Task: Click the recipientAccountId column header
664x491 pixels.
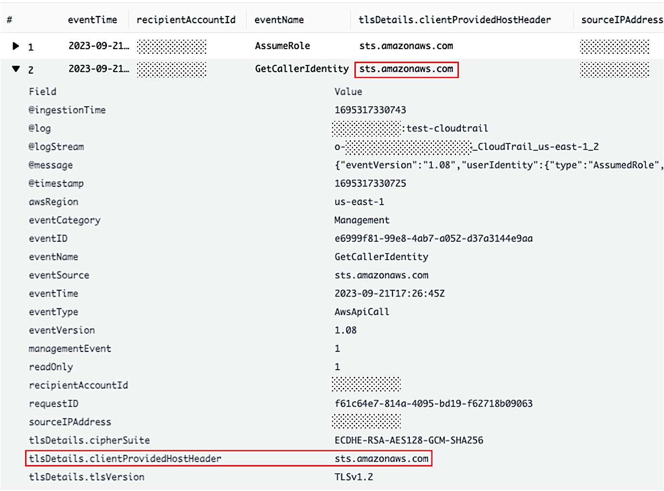Action: [x=187, y=20]
